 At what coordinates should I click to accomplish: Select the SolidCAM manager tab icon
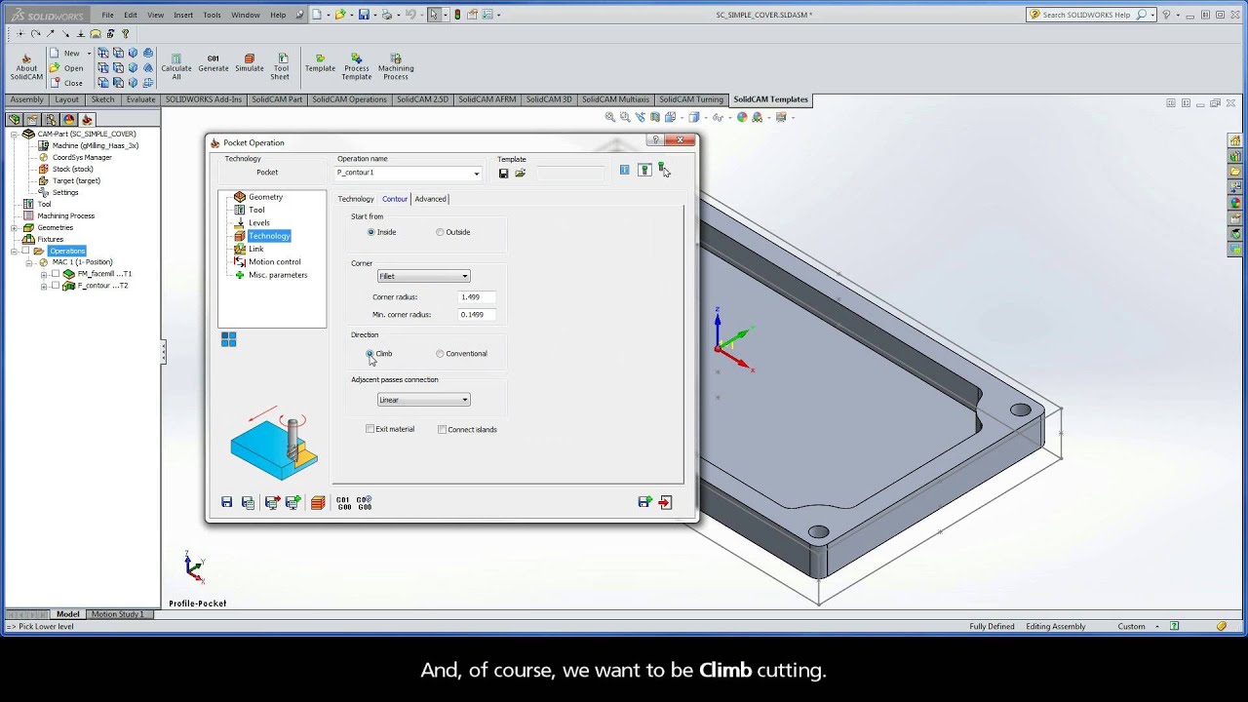(x=87, y=120)
